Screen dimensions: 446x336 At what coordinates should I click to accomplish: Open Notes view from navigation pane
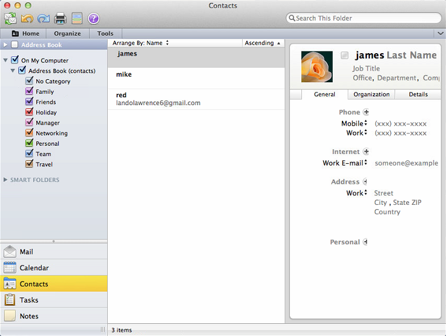pyautogui.click(x=28, y=316)
